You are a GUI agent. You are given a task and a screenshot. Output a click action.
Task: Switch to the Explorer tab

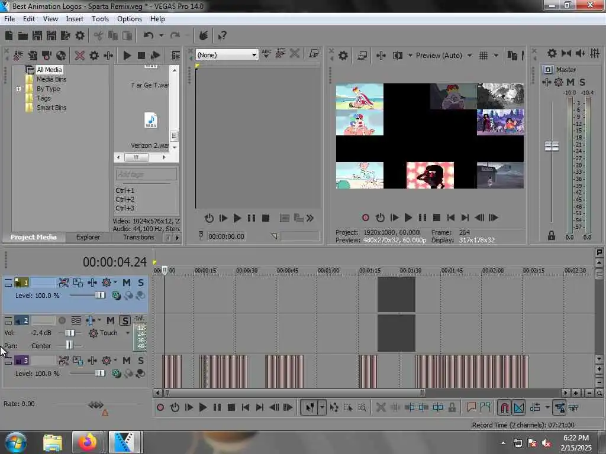[88, 237]
